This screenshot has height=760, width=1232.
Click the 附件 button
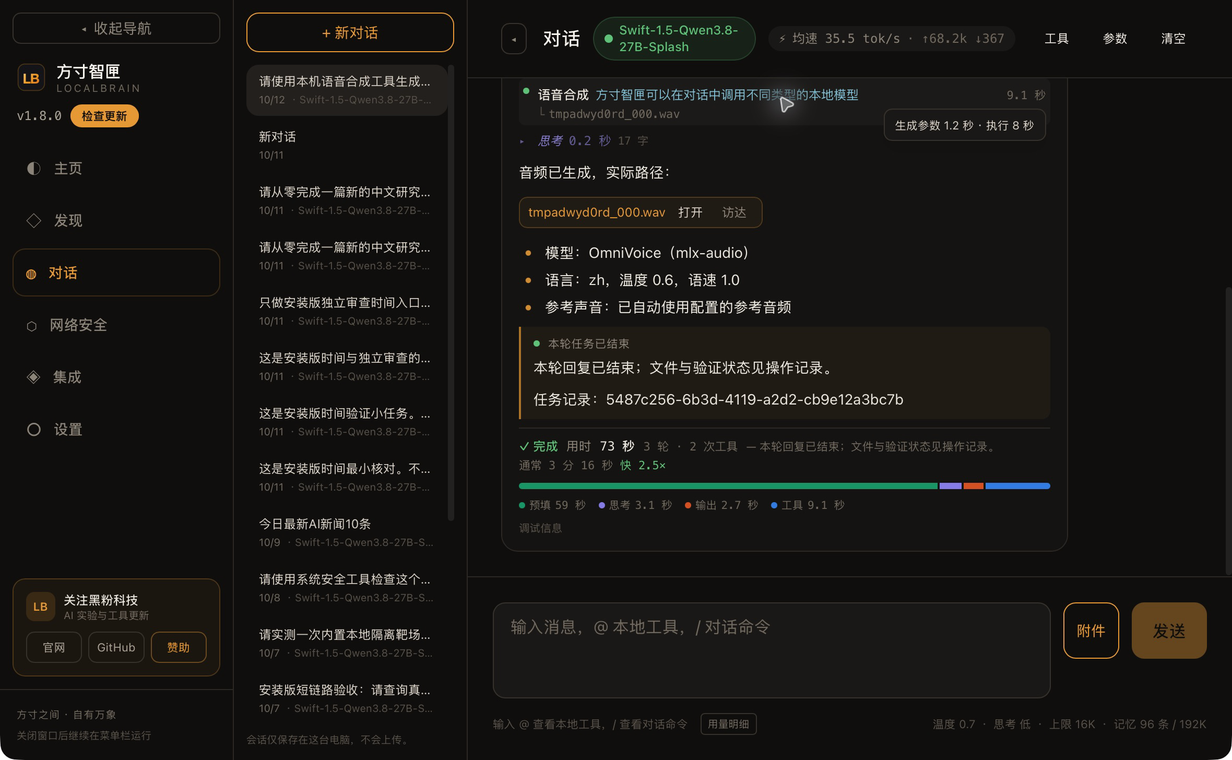click(x=1091, y=631)
